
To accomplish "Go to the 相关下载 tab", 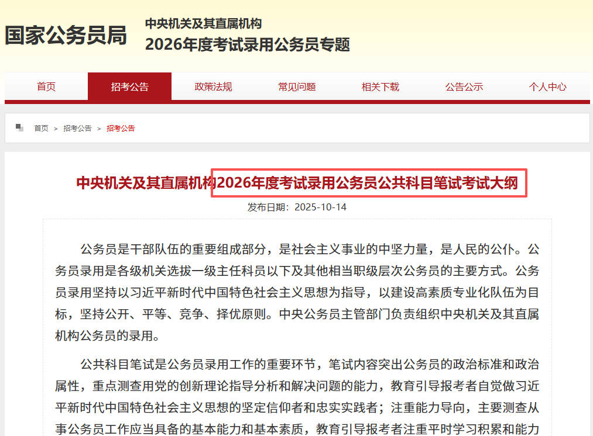I will (x=381, y=86).
